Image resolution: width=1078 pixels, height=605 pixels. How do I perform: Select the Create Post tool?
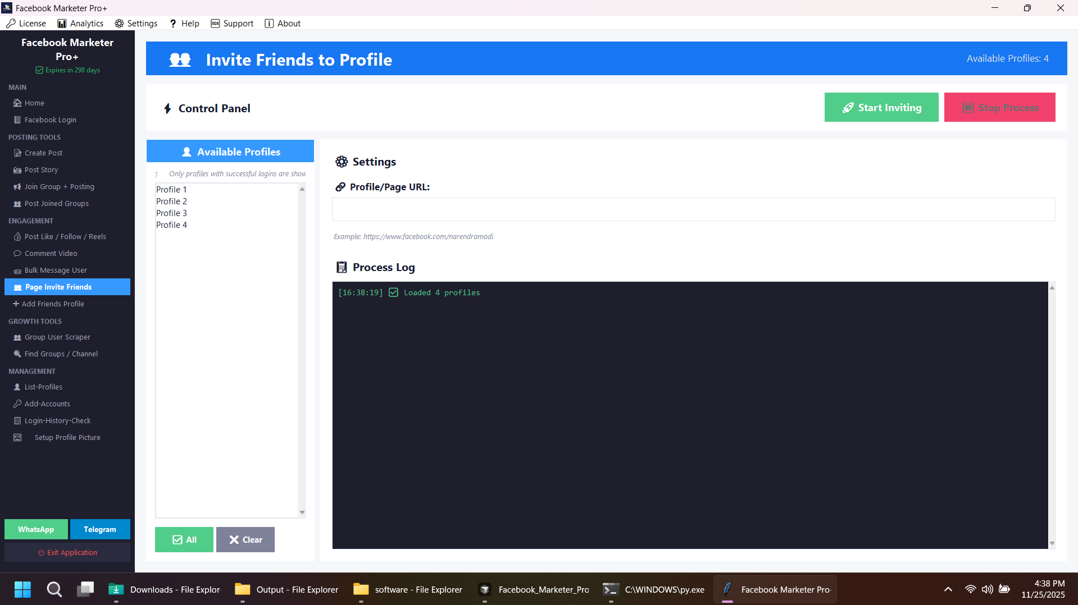(43, 153)
